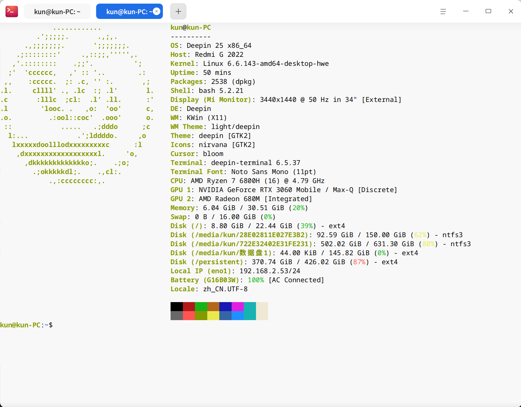This screenshot has height=407, width=521.
Task: Click the Display Mi Monitor line
Action: (x=286, y=99)
